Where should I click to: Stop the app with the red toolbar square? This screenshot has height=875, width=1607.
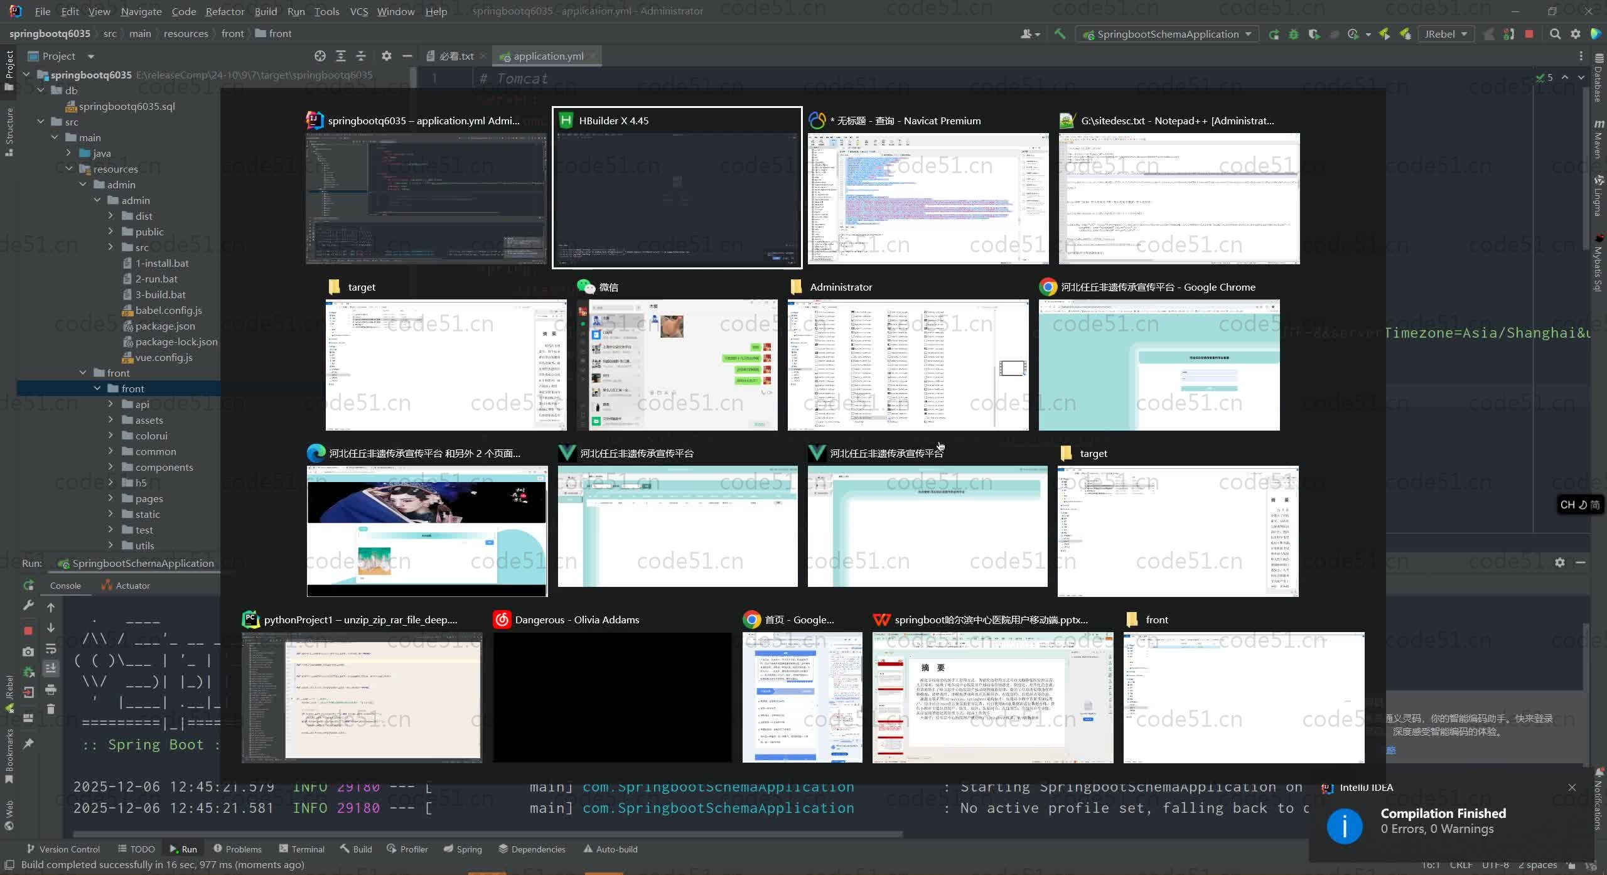[1529, 34]
